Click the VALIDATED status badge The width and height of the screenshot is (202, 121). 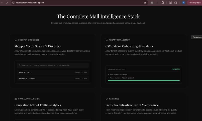click(176, 69)
